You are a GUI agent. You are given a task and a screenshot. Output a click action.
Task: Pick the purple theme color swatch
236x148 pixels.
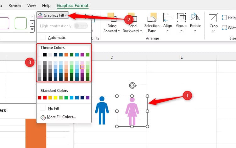pyautogui.click(x=82, y=55)
